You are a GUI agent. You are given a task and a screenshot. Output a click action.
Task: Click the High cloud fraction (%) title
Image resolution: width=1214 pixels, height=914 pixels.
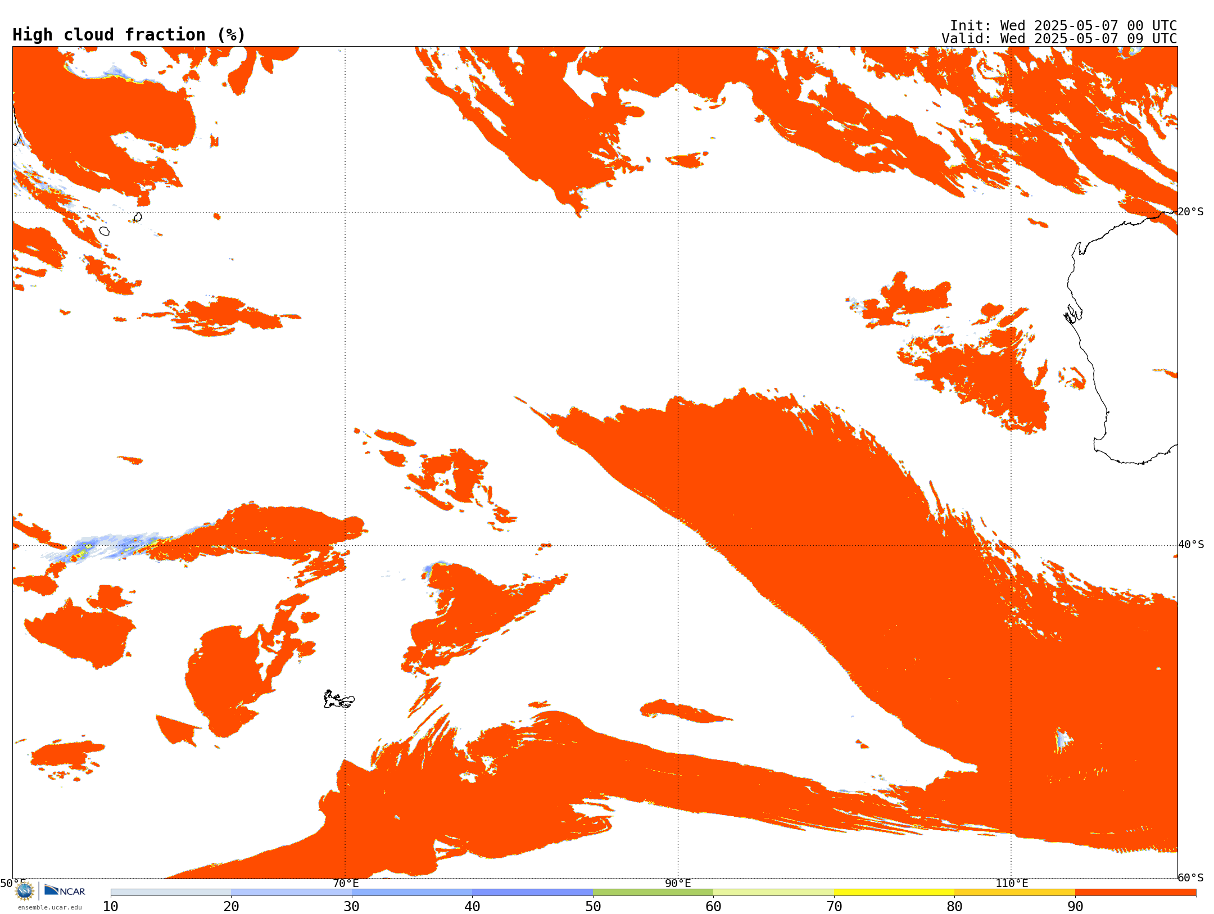tap(129, 35)
